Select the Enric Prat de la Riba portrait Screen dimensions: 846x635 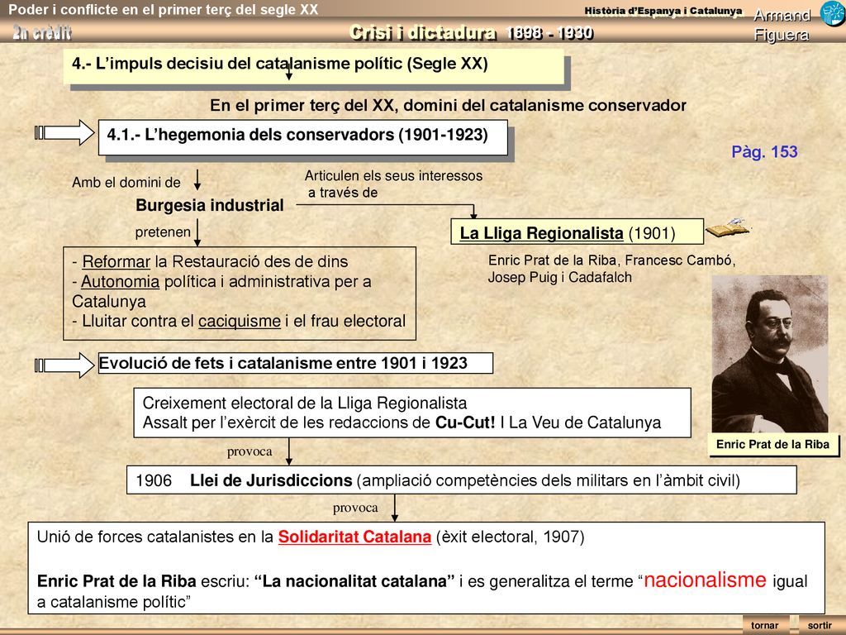[x=770, y=354]
